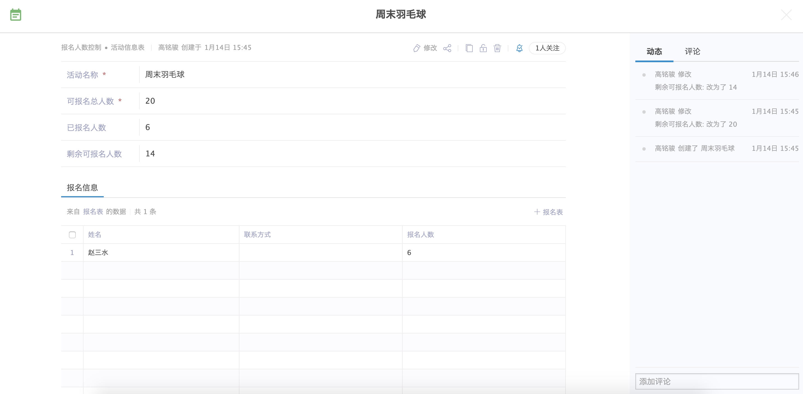Check the select-all checkbox in table header
This screenshot has height=394, width=803.
[x=72, y=235]
